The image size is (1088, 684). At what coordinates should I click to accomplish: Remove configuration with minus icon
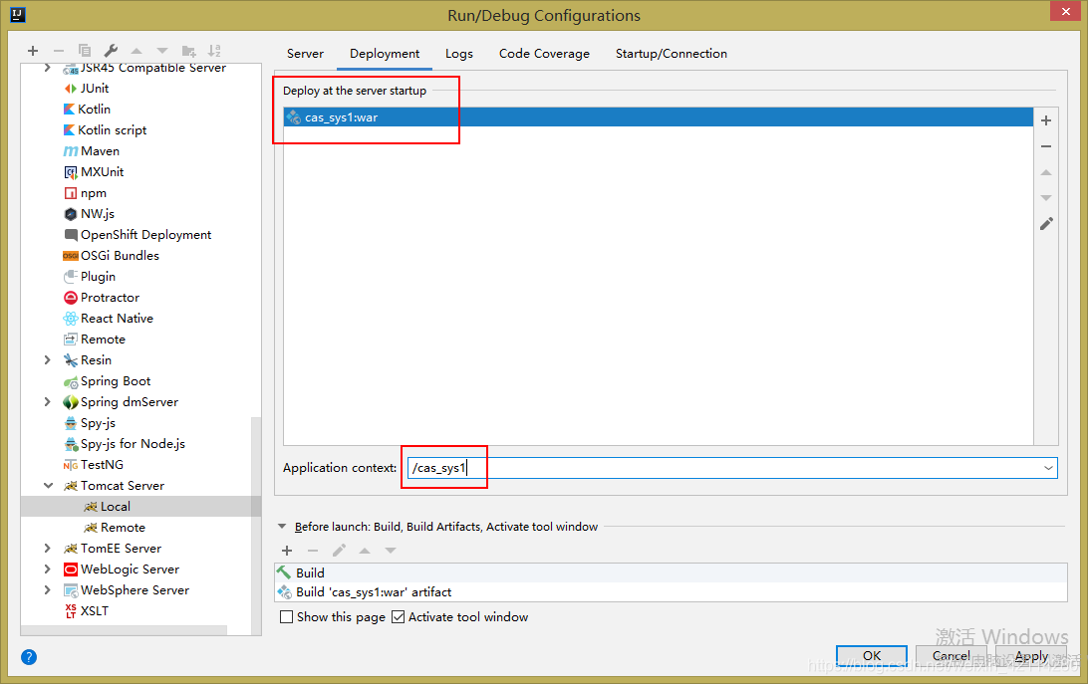58,51
